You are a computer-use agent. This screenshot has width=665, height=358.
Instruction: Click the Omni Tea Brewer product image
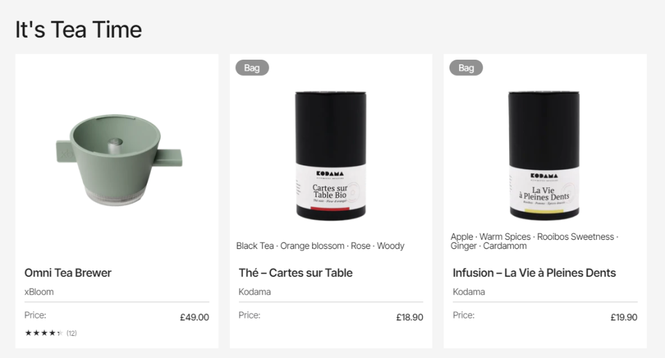(117, 159)
